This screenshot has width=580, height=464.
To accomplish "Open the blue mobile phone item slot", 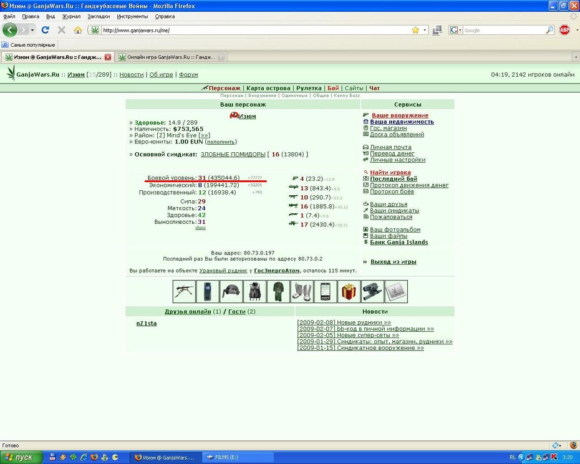I will [208, 291].
